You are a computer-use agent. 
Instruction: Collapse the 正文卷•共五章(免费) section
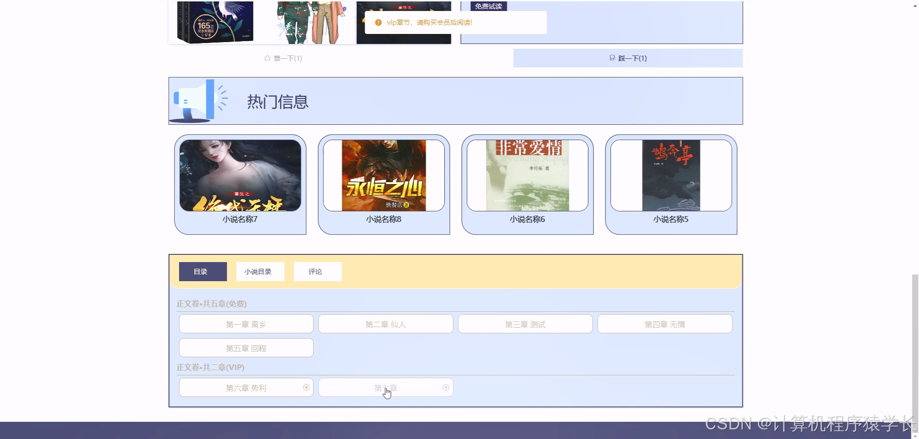point(211,303)
